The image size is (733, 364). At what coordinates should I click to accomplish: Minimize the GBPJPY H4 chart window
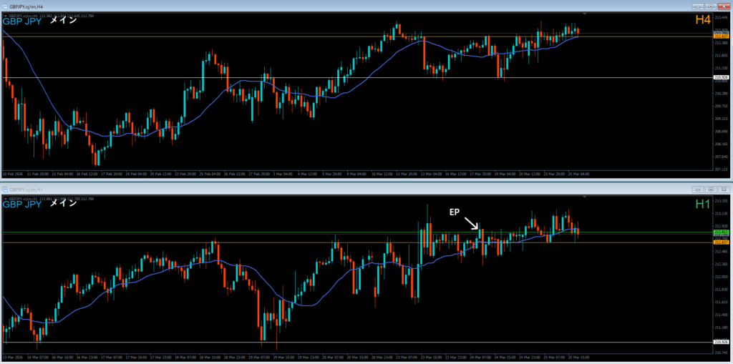(699, 6)
